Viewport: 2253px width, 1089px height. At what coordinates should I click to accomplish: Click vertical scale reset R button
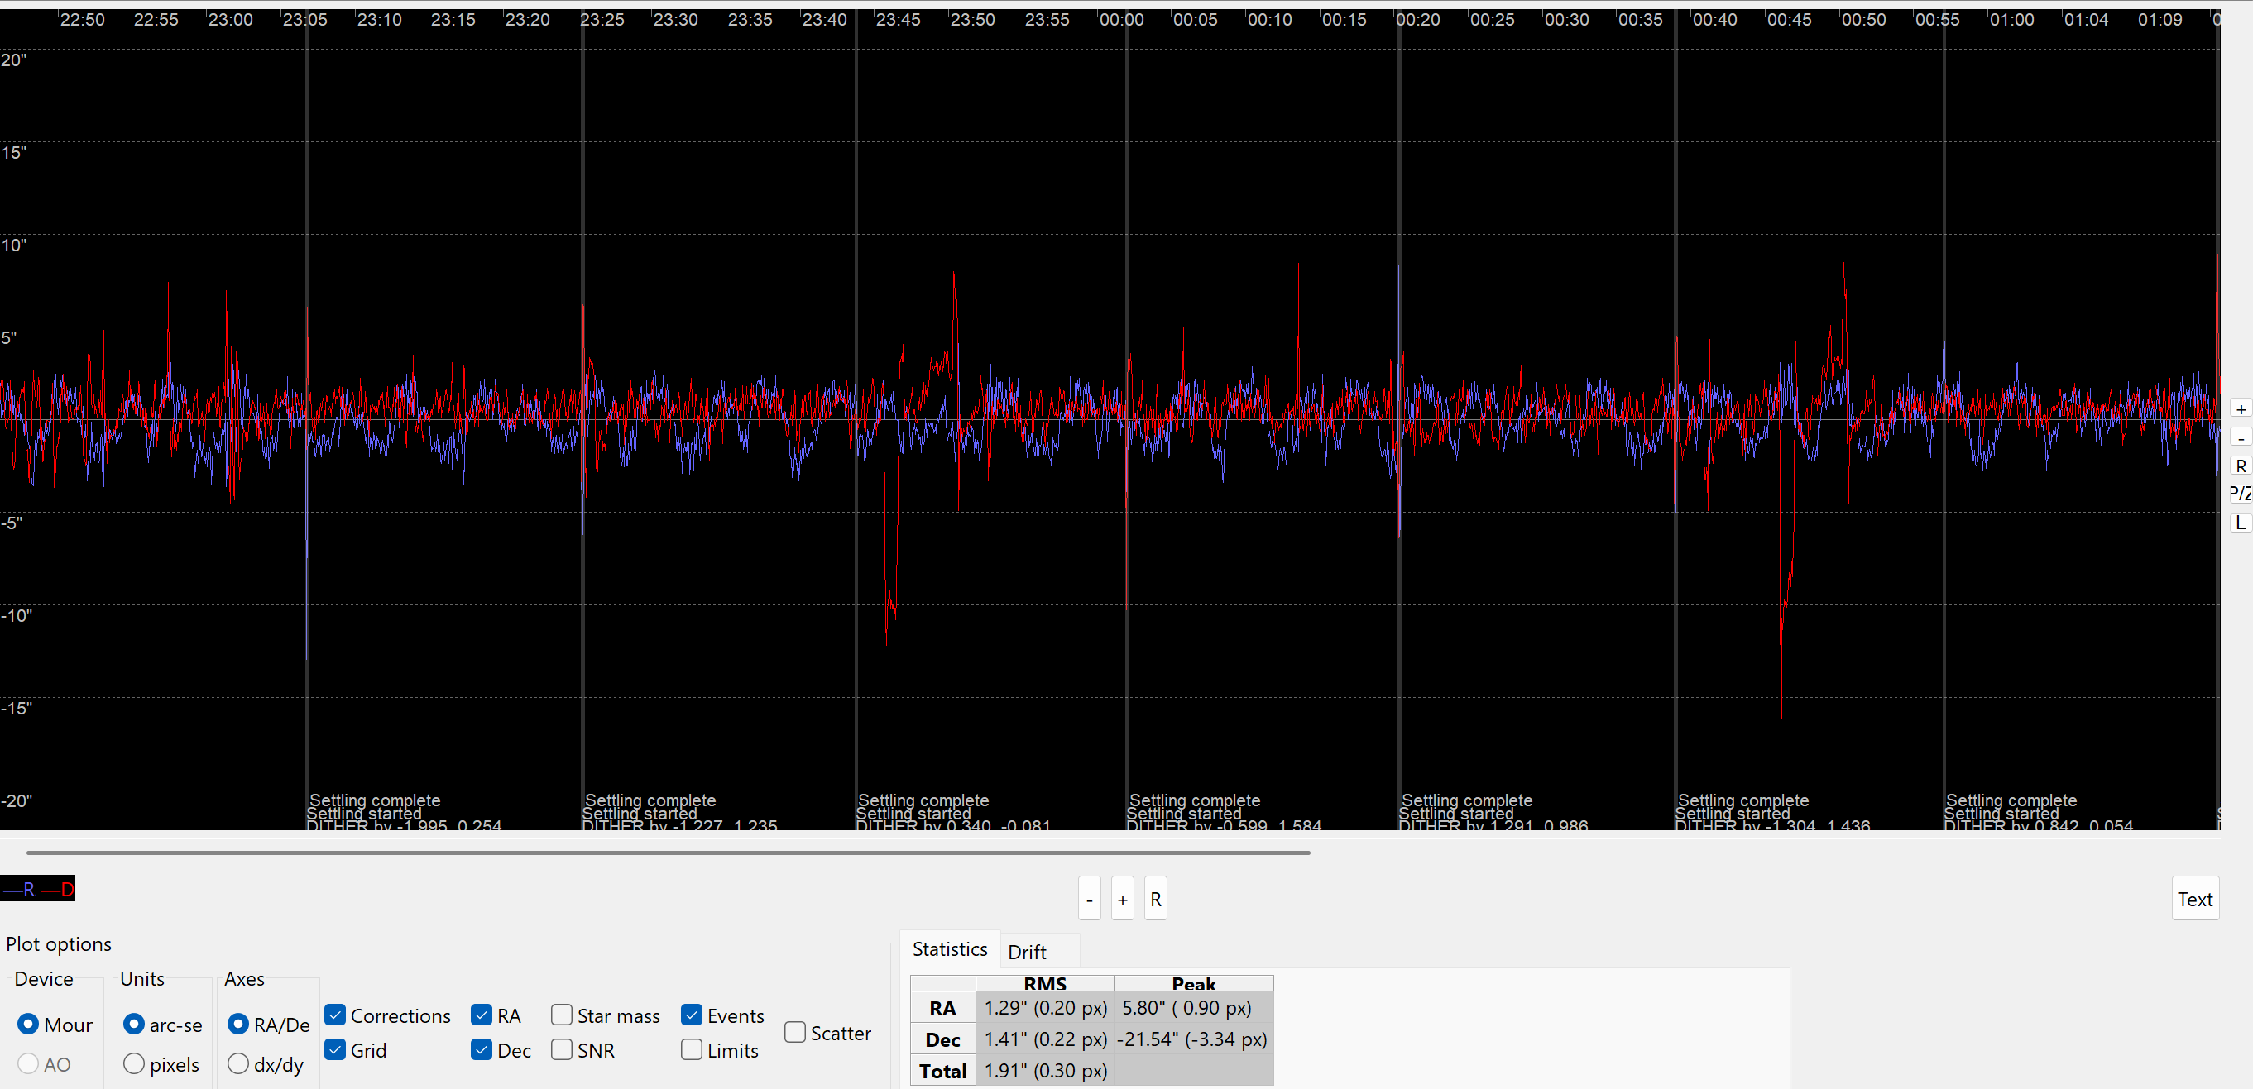(x=2240, y=466)
